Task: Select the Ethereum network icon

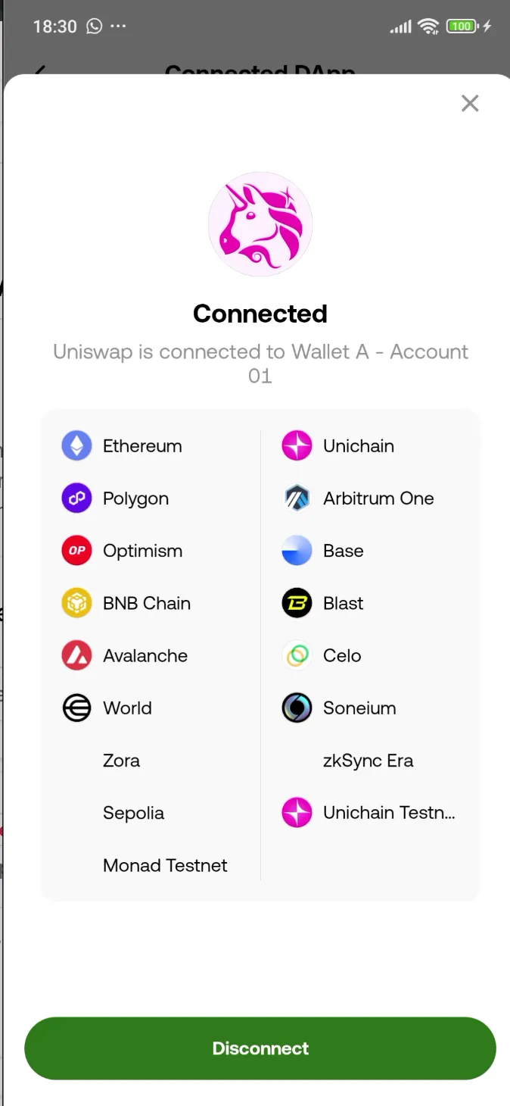Action: pos(76,445)
